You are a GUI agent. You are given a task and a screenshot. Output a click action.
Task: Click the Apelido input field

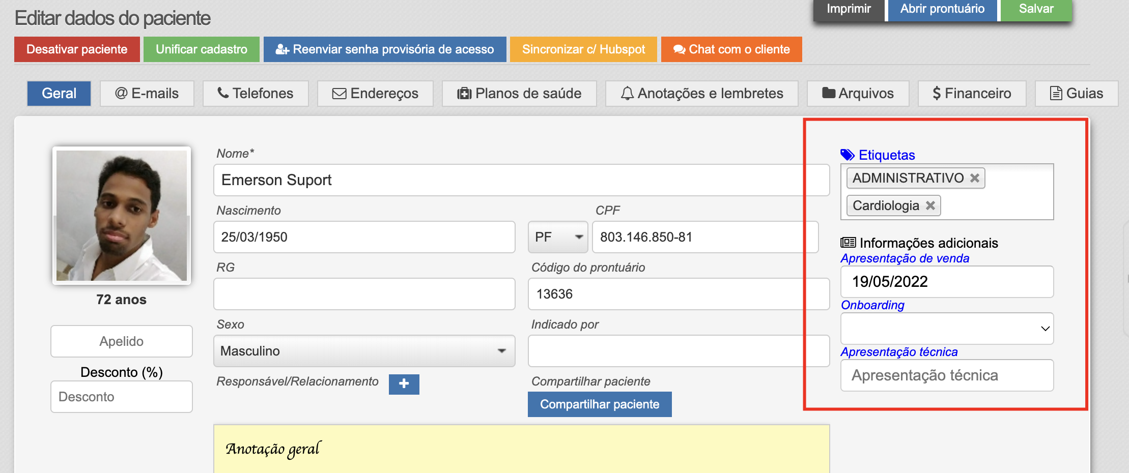tap(122, 341)
